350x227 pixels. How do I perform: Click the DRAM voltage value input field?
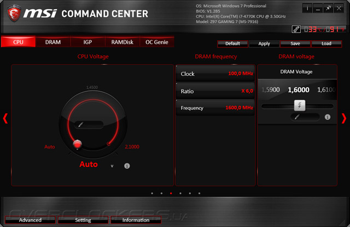tap(305, 117)
